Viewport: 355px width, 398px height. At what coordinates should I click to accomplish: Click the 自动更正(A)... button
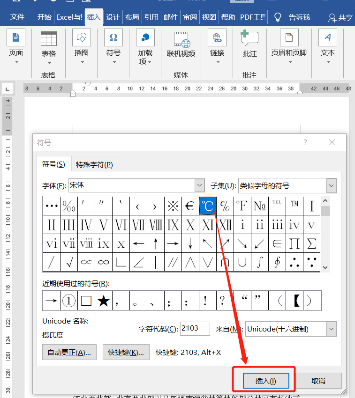click(x=69, y=352)
